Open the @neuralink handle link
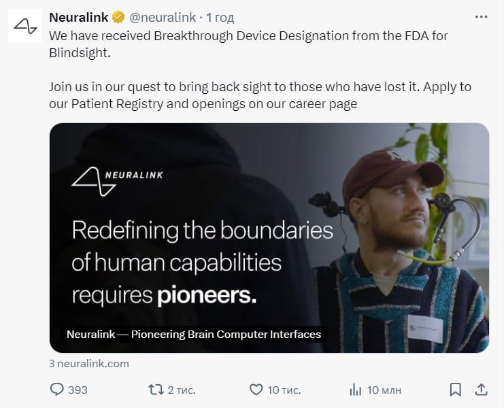504x408 pixels. point(163,18)
